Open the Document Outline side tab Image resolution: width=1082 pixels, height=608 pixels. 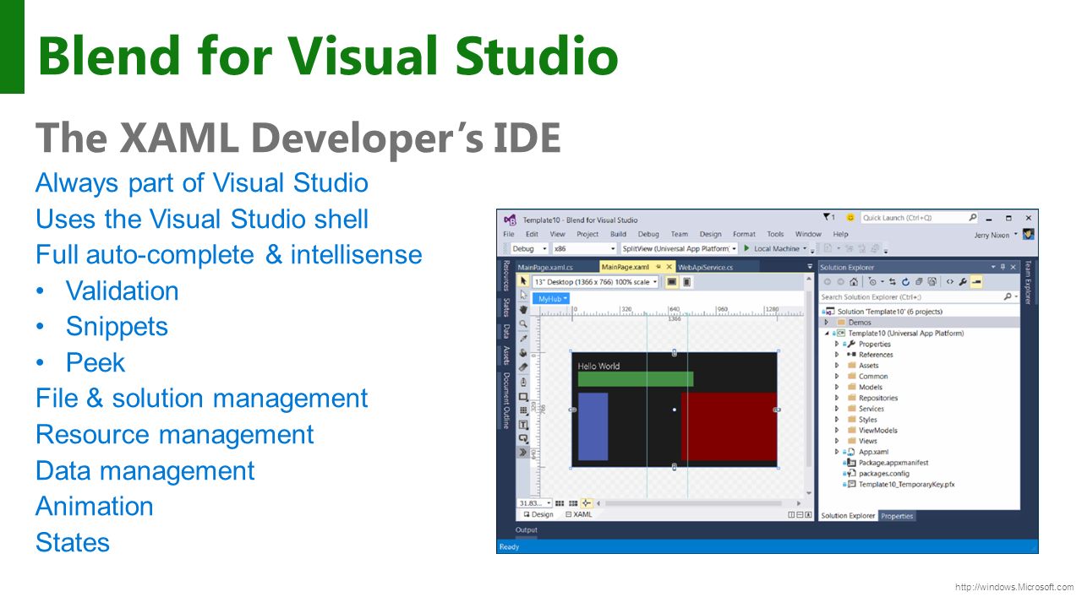coord(505,400)
